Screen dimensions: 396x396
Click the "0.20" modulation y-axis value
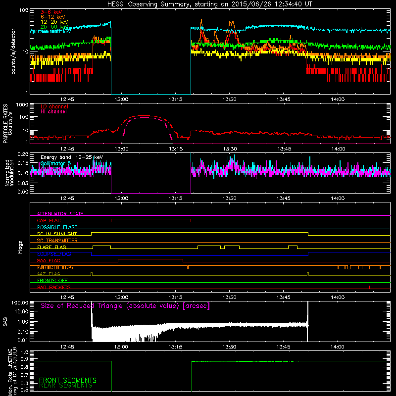point(23,154)
